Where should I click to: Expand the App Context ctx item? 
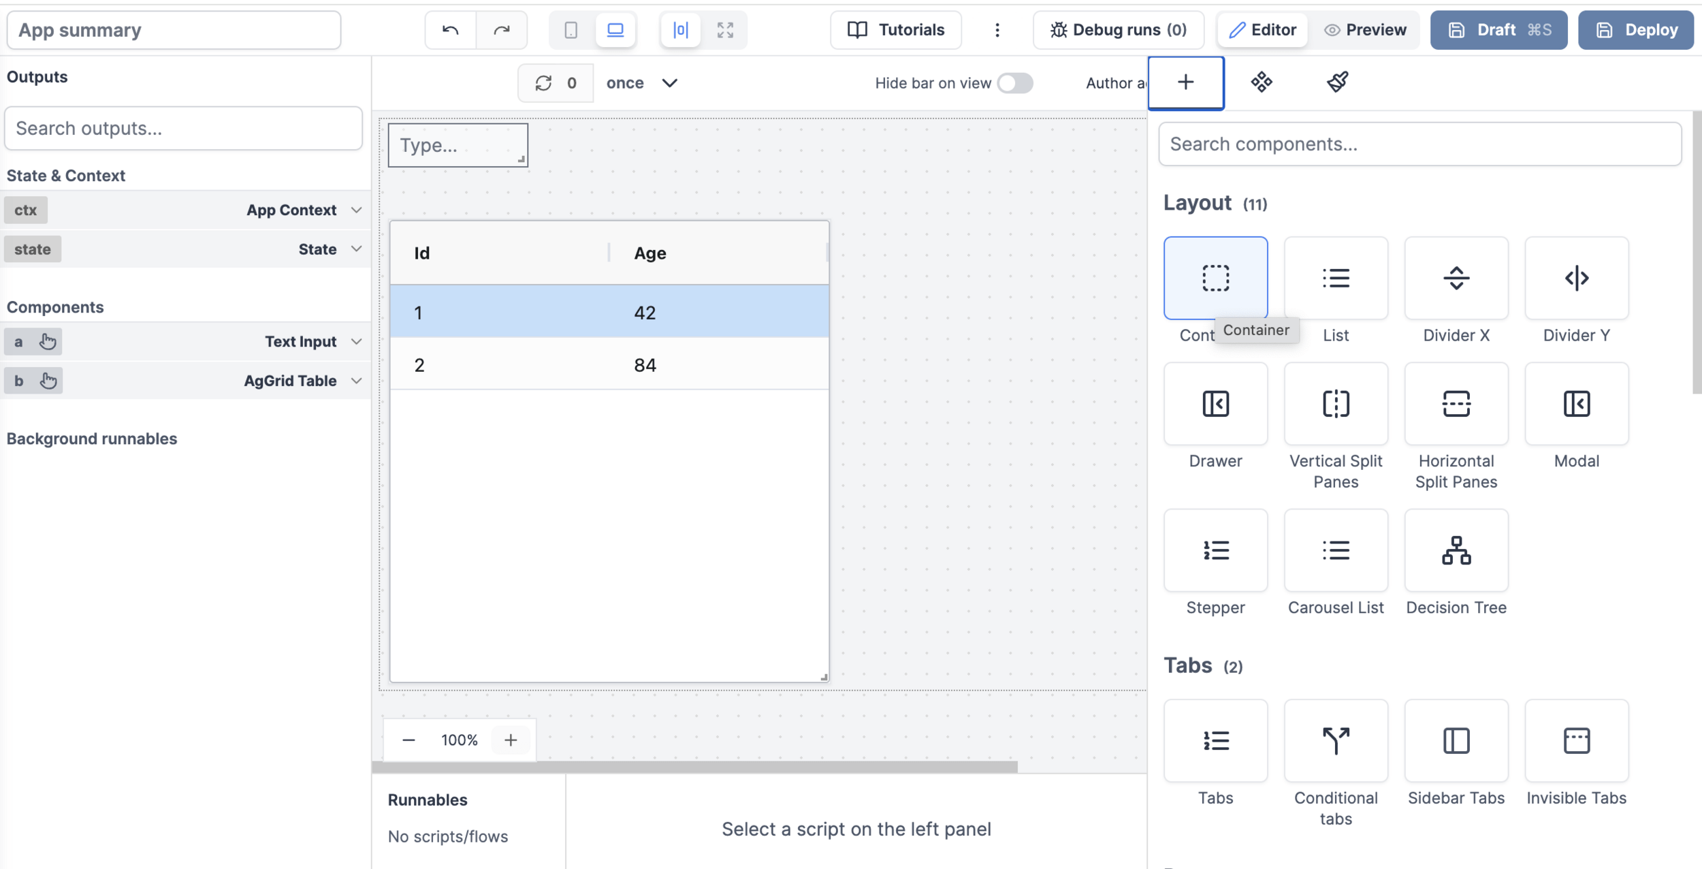pyautogui.click(x=356, y=210)
